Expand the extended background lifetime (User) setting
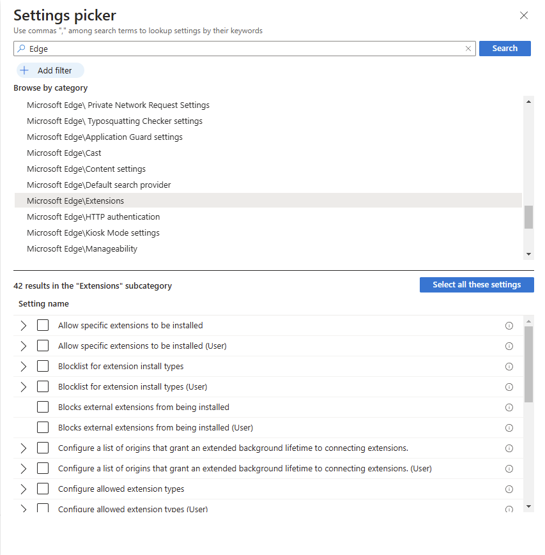Image resolution: width=545 pixels, height=555 pixels. point(24,469)
